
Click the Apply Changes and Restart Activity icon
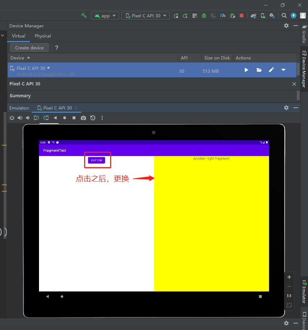click(x=176, y=16)
